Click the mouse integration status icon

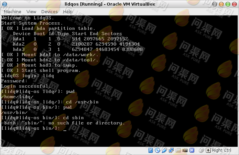click(x=201, y=150)
